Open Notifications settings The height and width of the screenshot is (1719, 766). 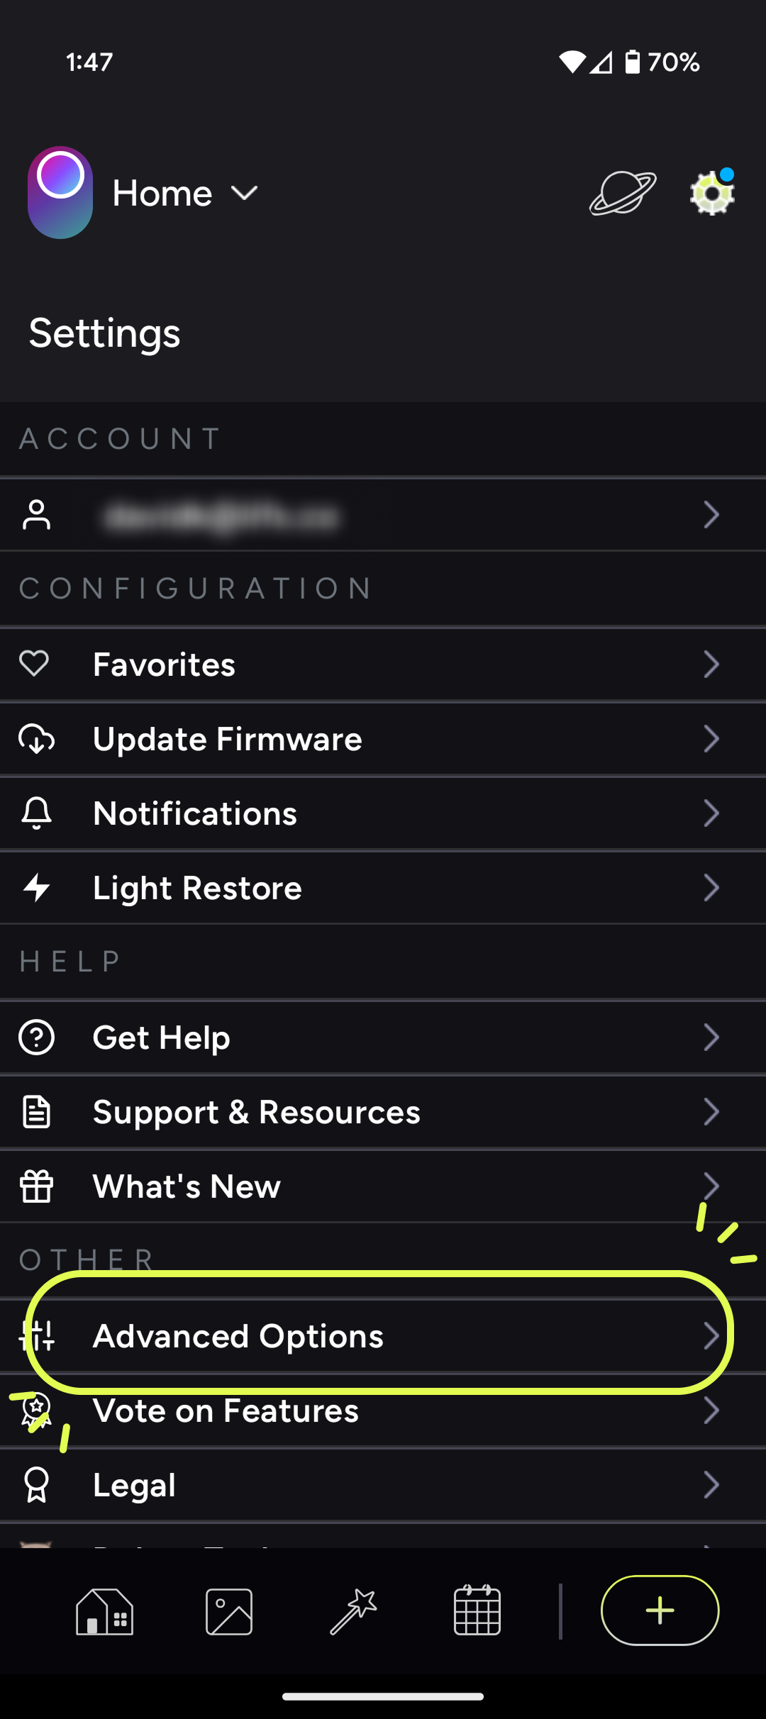pyautogui.click(x=383, y=813)
